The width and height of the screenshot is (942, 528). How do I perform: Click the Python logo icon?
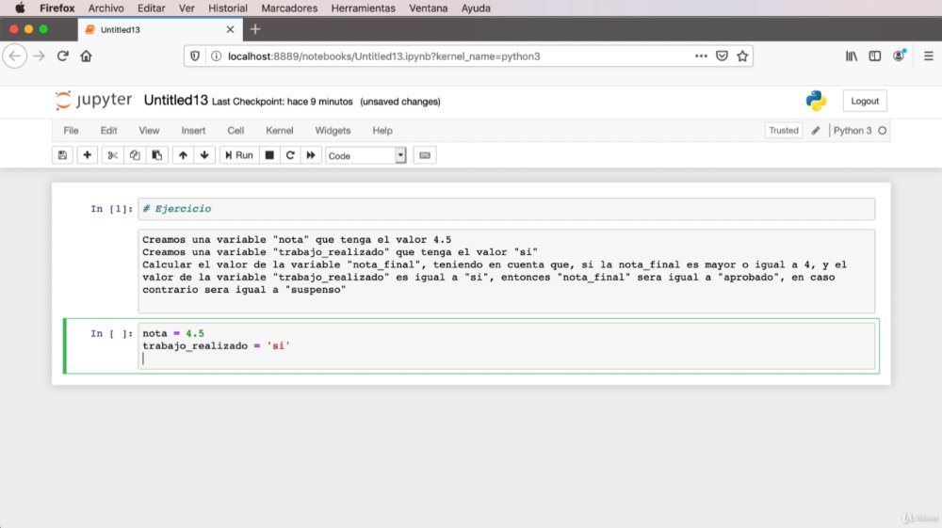click(816, 101)
